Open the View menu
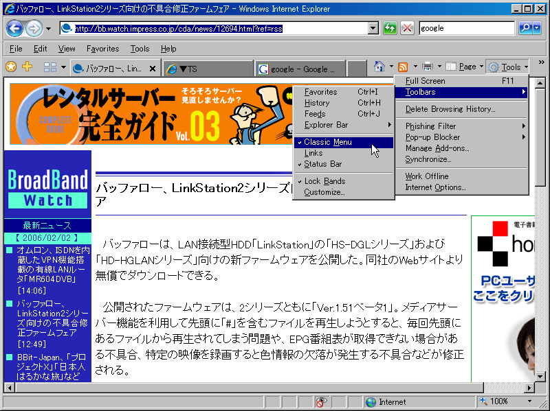This screenshot has width=550, height=411. (x=67, y=49)
